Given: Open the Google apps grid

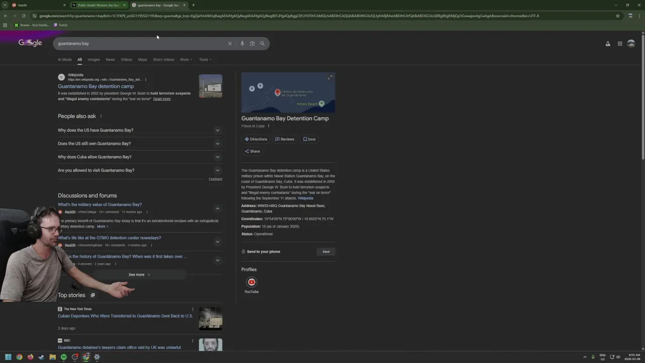Looking at the screenshot, I should point(620,44).
